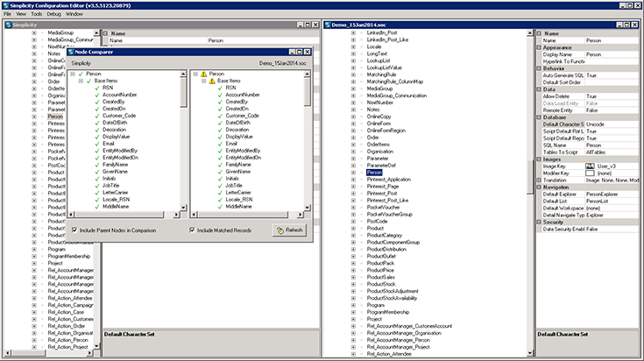Select Pinterest_Page in Demo tree

[x=383, y=187]
